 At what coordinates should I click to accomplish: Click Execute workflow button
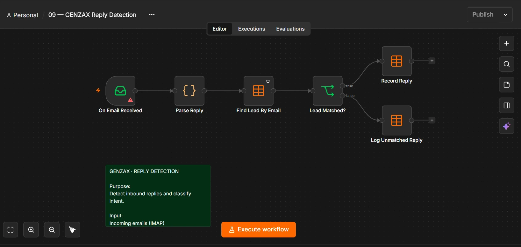(259, 230)
